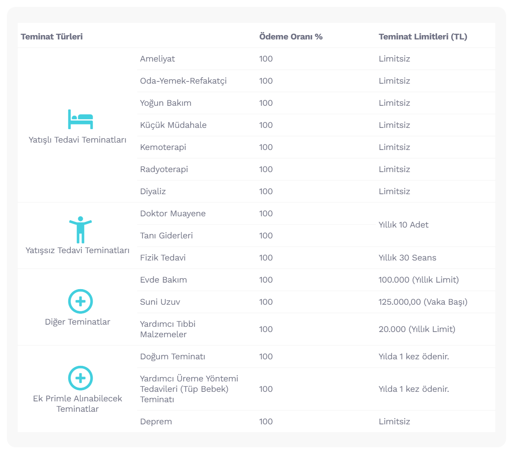Click the 125.000,00 (Vaka Başı) limit
Viewport: 513px width, 459px height.
pyautogui.click(x=423, y=302)
